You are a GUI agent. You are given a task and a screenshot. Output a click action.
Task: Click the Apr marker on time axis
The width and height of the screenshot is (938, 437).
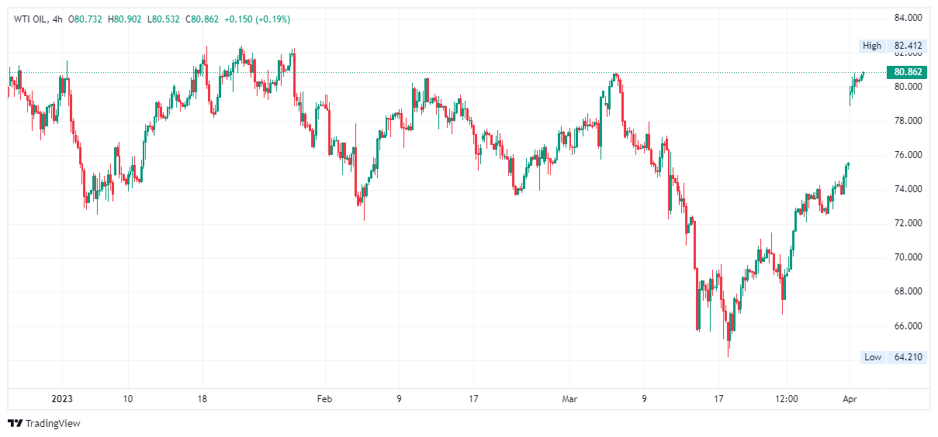pos(849,399)
